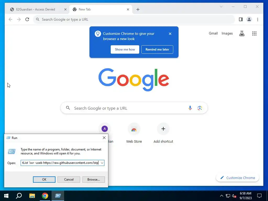Click Show me how button
The height and width of the screenshot is (201, 268).
coord(125,49)
